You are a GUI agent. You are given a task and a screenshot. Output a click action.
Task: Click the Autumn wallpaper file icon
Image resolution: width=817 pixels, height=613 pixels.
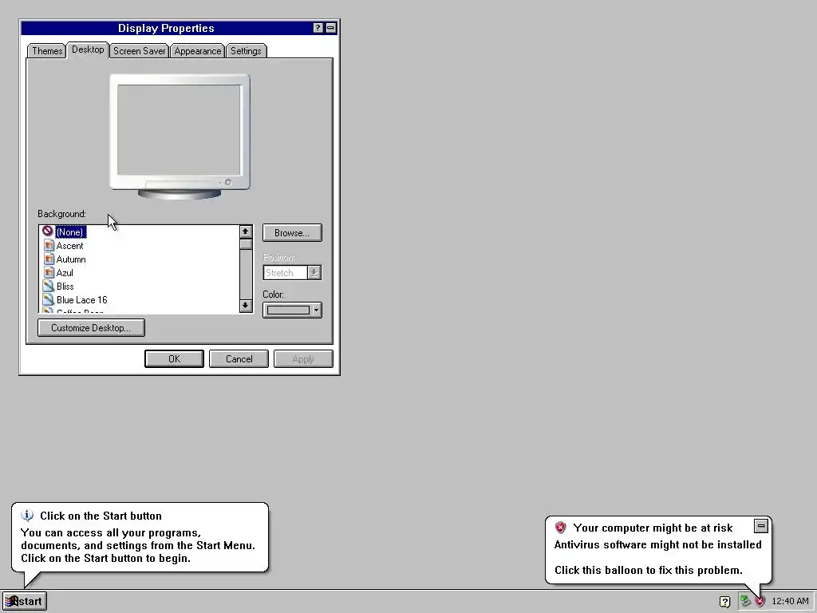tap(49, 259)
